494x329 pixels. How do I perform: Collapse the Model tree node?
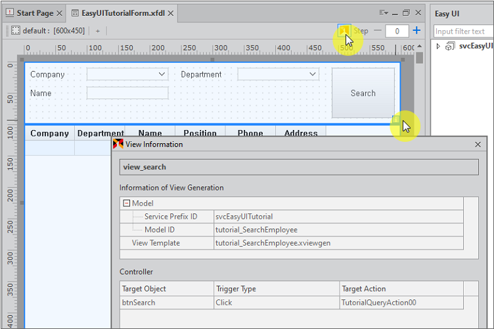point(127,204)
